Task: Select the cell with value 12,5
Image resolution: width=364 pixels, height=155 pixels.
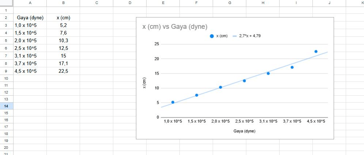Action: (x=63, y=48)
